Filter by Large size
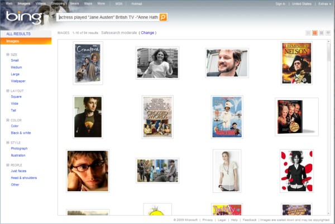Screen dimensions: 335x224 coord(15,74)
